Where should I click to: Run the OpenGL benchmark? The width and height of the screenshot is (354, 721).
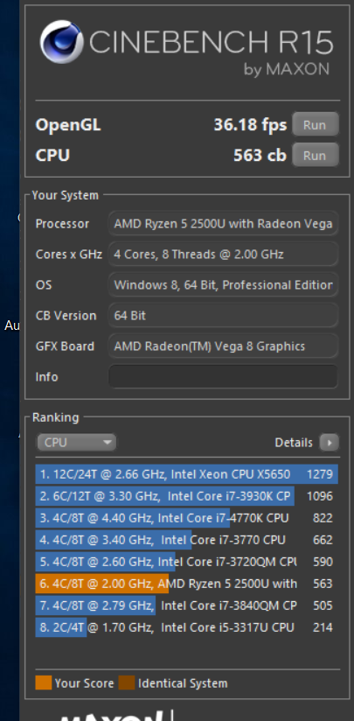tap(316, 124)
